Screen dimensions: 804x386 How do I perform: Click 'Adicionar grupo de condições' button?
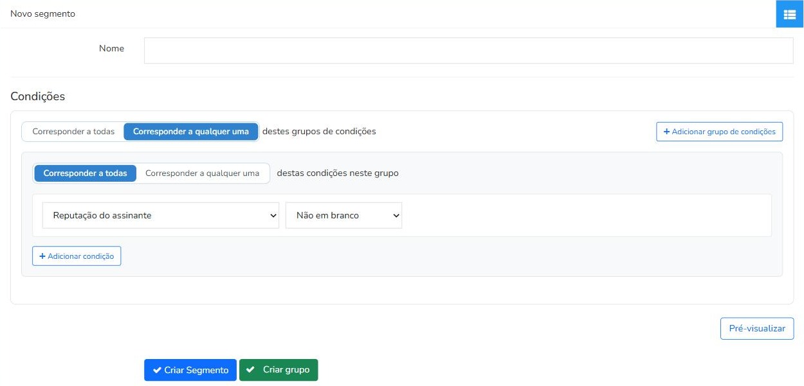[719, 132]
